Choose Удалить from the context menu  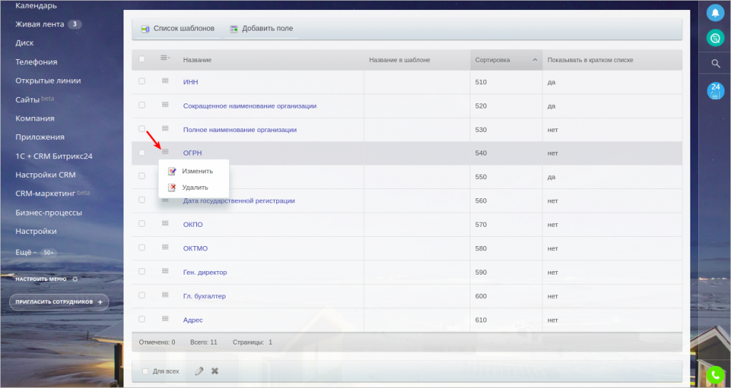point(193,188)
